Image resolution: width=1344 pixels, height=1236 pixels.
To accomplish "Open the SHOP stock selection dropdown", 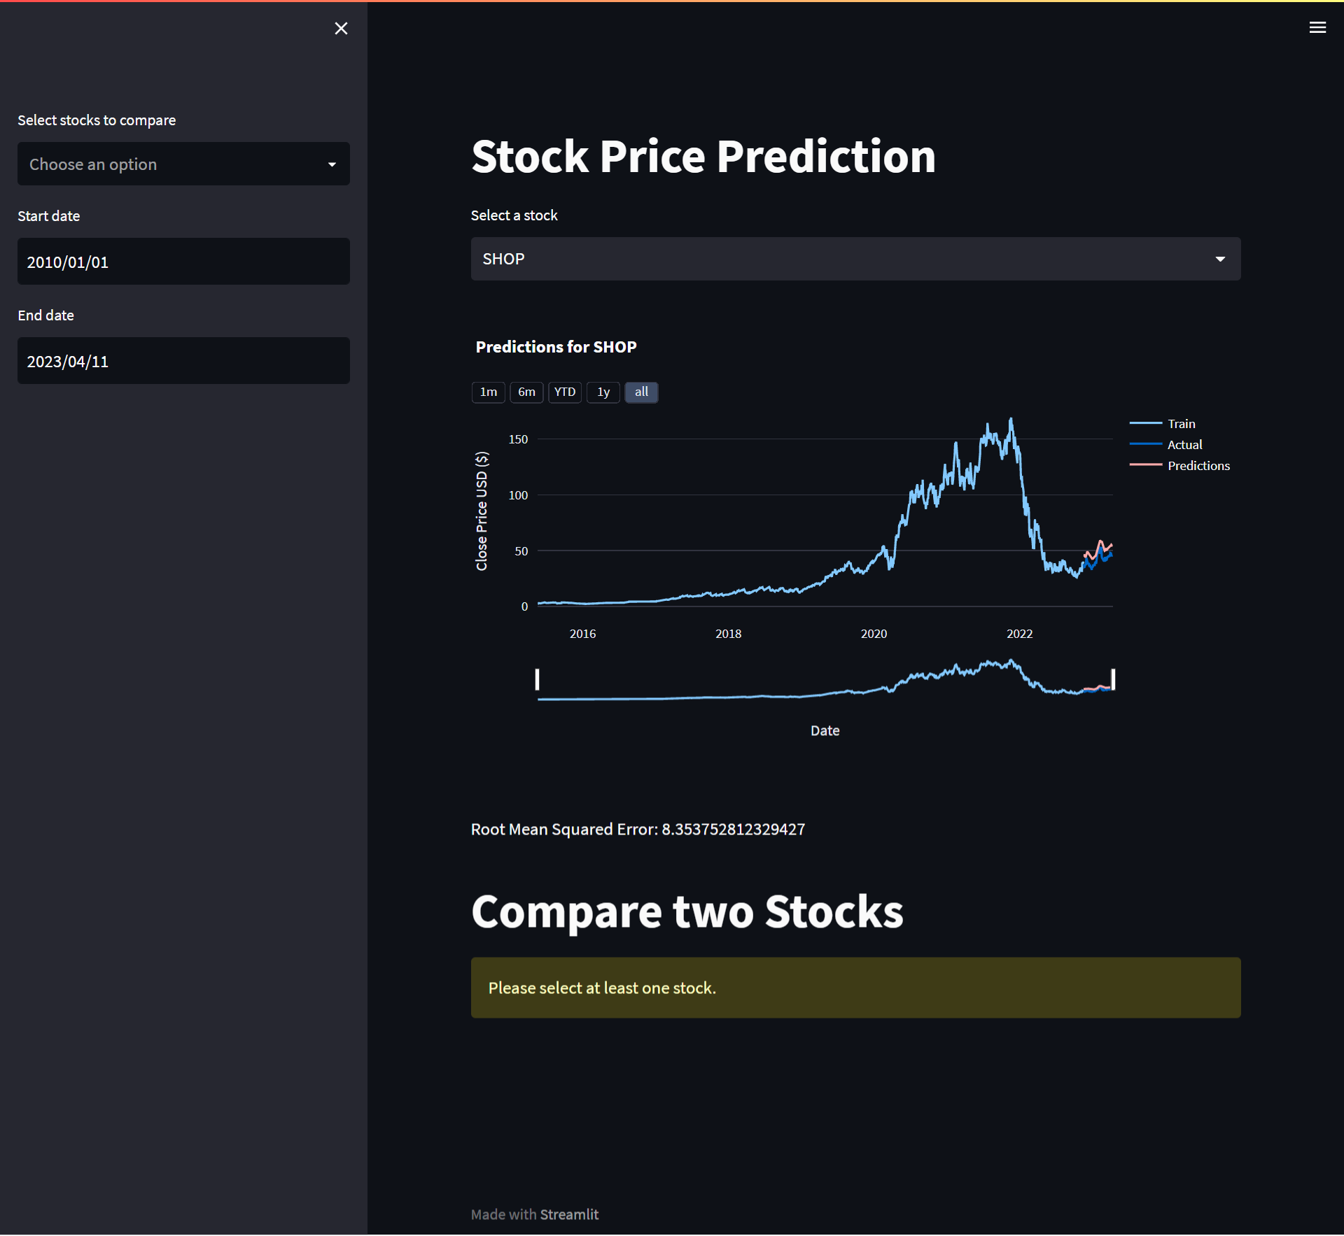I will click(855, 259).
